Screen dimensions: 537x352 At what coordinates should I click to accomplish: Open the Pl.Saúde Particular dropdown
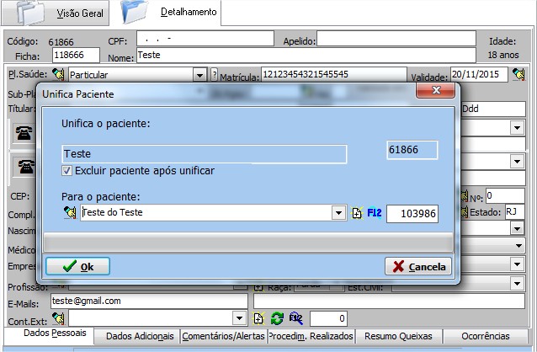tap(199, 75)
